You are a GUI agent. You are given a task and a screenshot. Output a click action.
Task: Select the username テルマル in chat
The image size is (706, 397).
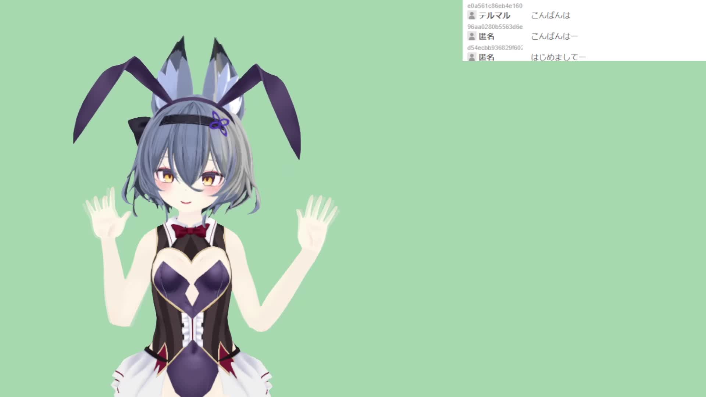pos(494,15)
